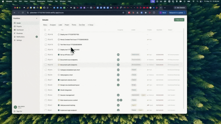
Task: Open Chrome extensions puzzle icon
Action: click(x=154, y=13)
